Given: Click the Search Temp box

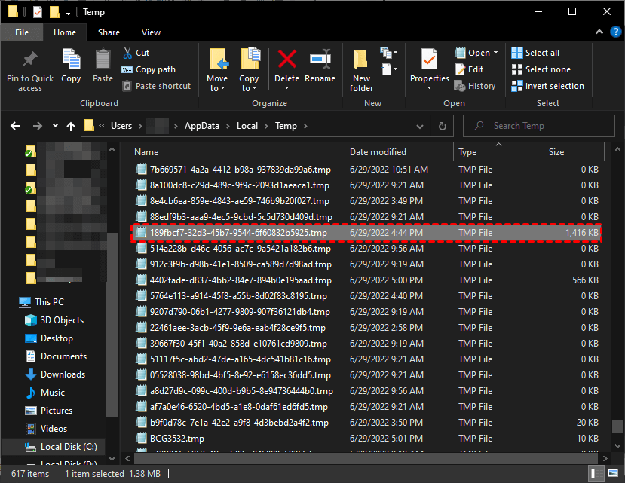Looking at the screenshot, I should click(538, 126).
